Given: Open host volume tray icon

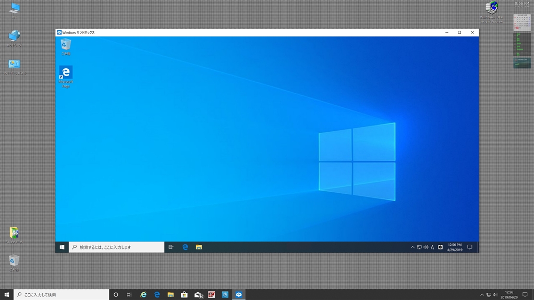Looking at the screenshot, I should point(495,295).
